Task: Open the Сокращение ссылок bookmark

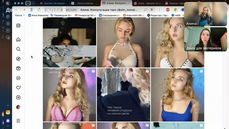Action: 110,15
